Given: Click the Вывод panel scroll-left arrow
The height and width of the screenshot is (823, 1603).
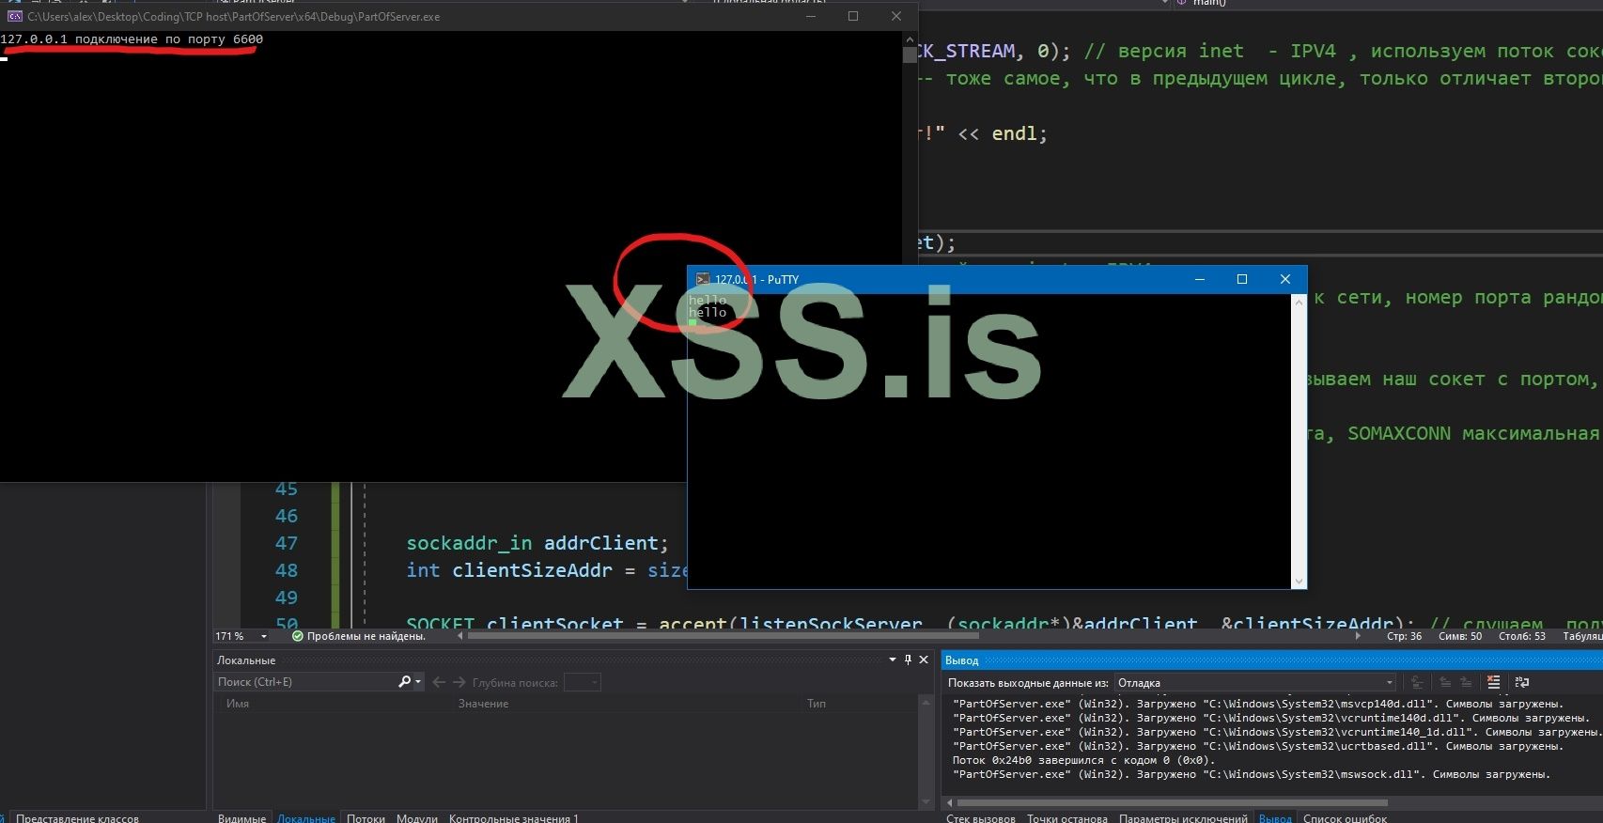Looking at the screenshot, I should 949,803.
